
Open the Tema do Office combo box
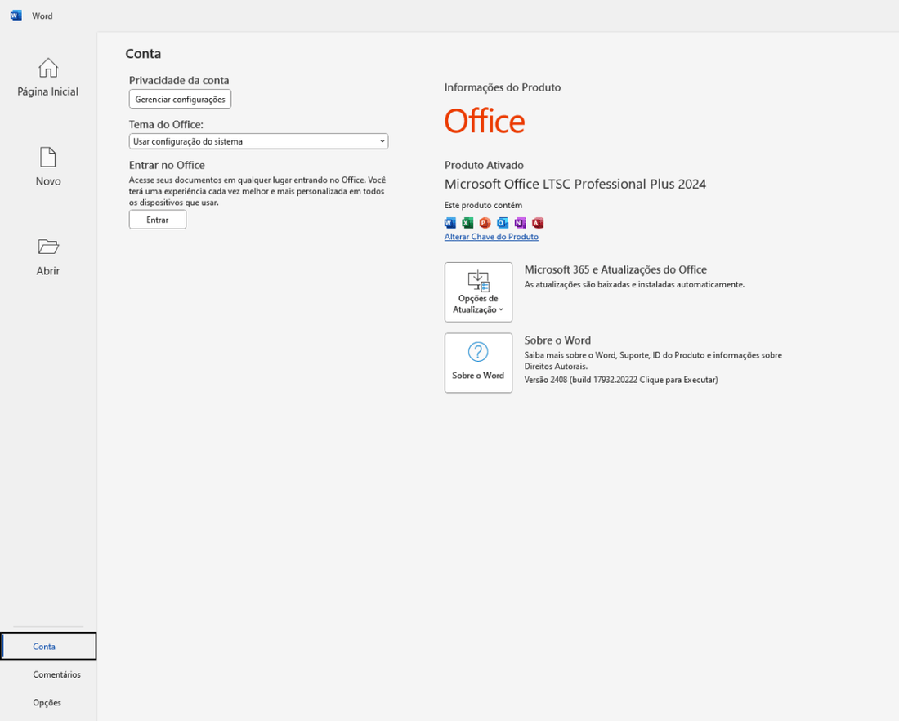click(x=258, y=141)
